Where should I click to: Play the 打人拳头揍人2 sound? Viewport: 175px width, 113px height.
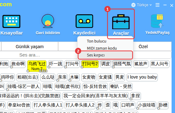[80, 105]
